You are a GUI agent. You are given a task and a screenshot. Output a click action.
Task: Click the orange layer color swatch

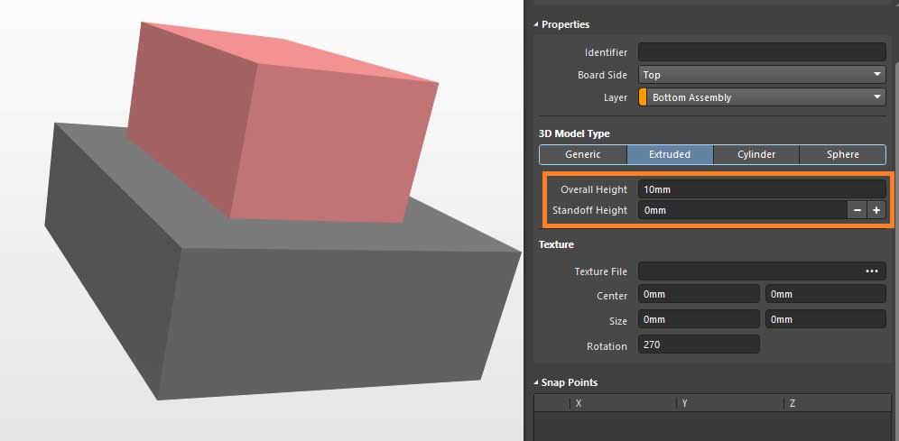coord(643,97)
